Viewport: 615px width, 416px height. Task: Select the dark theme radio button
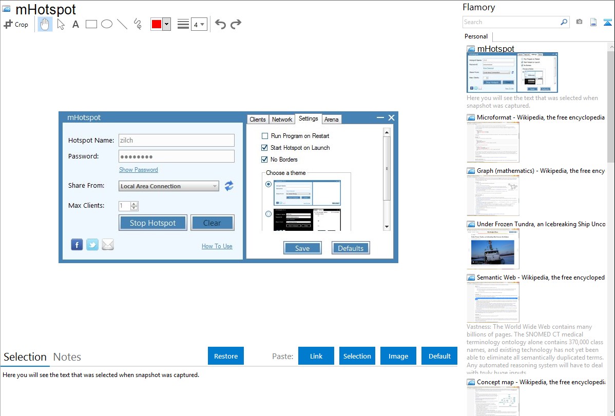(x=268, y=214)
